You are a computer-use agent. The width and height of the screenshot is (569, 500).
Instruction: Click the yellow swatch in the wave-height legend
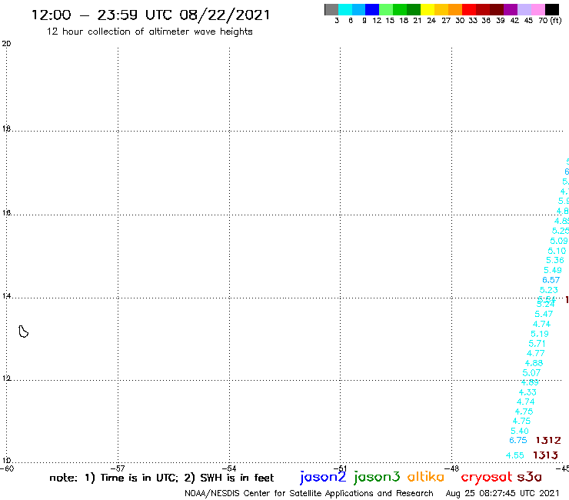[428, 9]
